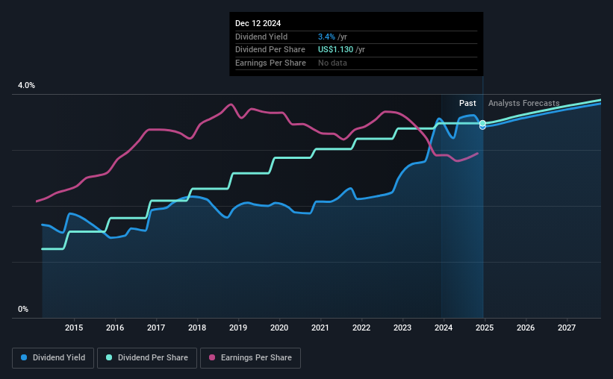Click the 3.4% dividend yield value
Viewport: 613px width, 379px height.
tap(326, 37)
